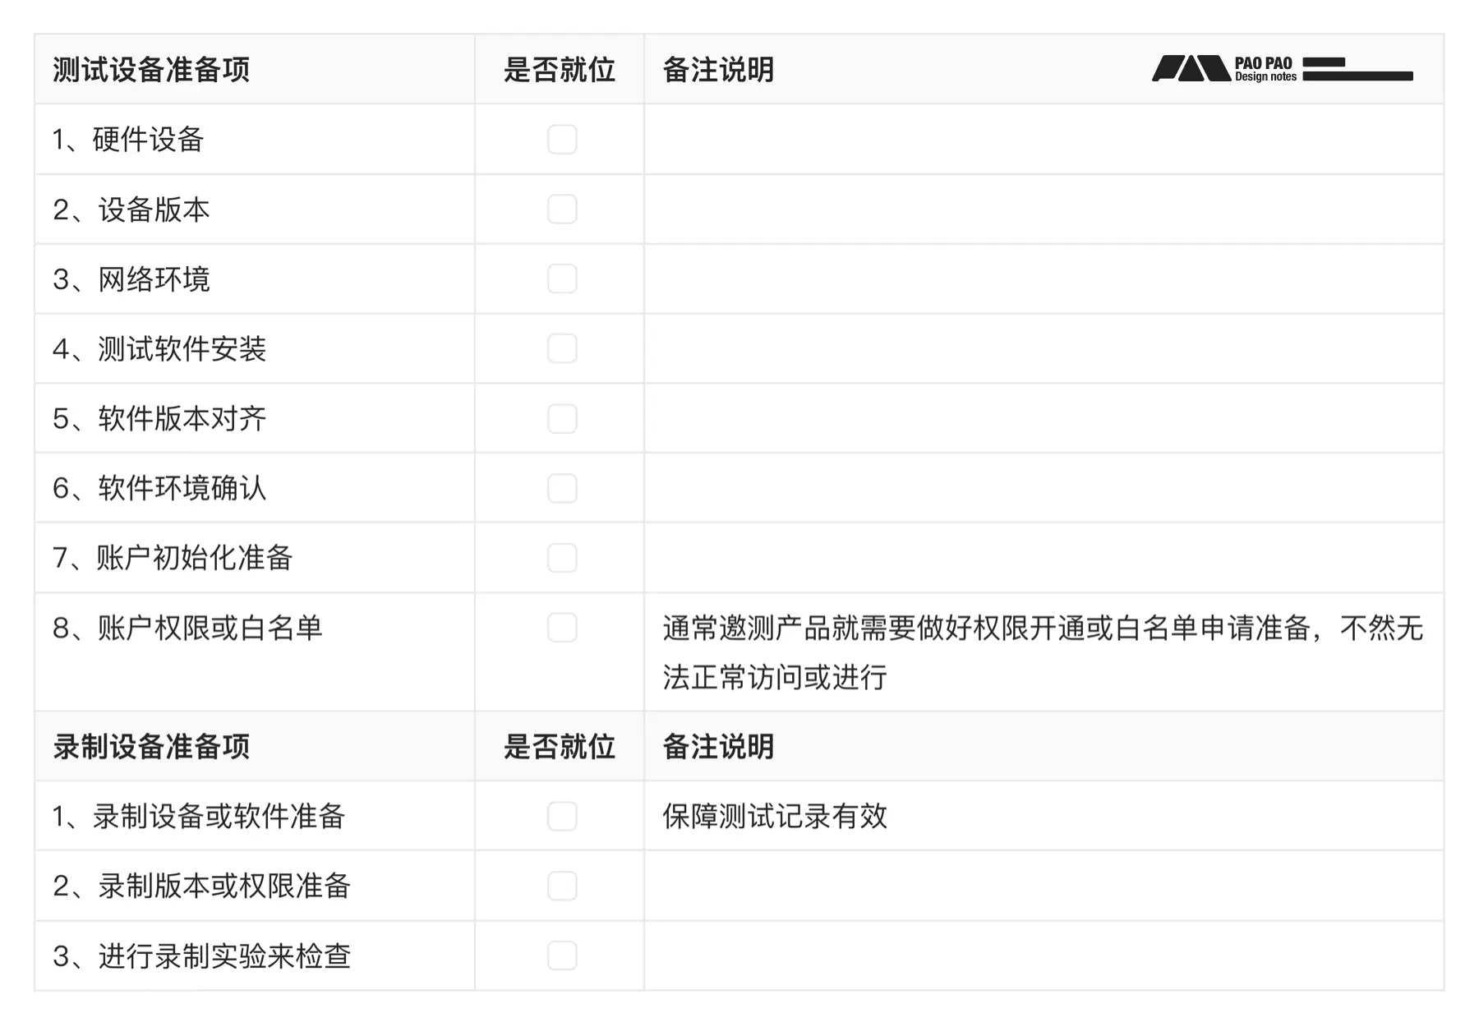
Task: Mark 账户初始化准备 as ready
Action: click(562, 558)
